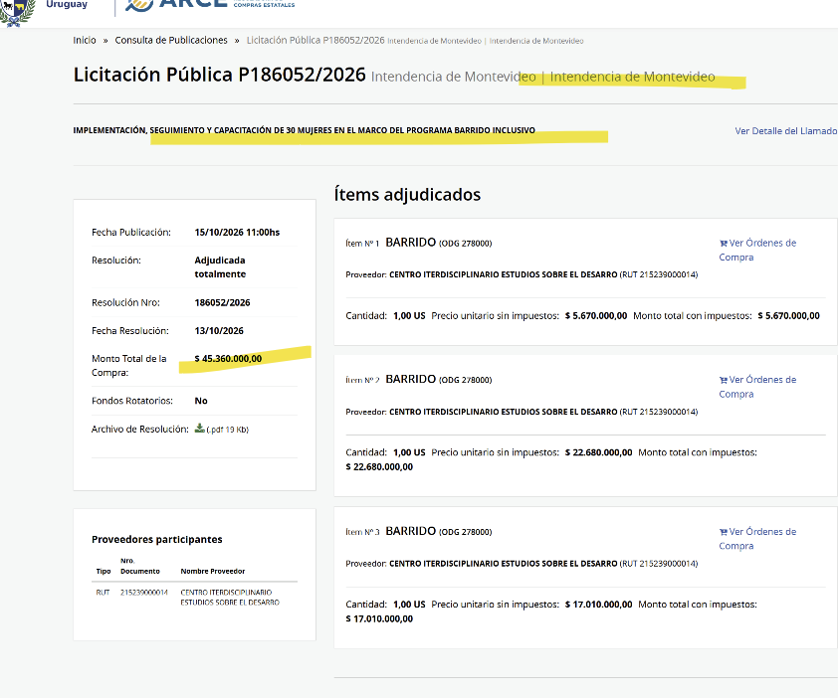The width and height of the screenshot is (838, 698).
Task: Click cart icon for Ítem Nº 2 orders
Action: click(724, 380)
